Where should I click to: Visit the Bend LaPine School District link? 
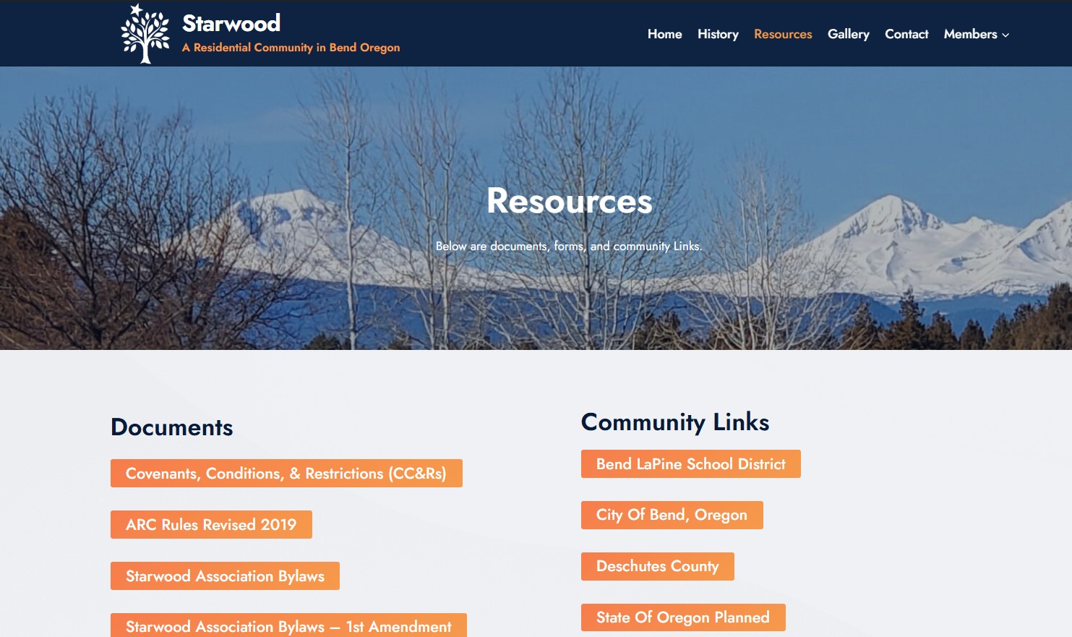(x=691, y=464)
